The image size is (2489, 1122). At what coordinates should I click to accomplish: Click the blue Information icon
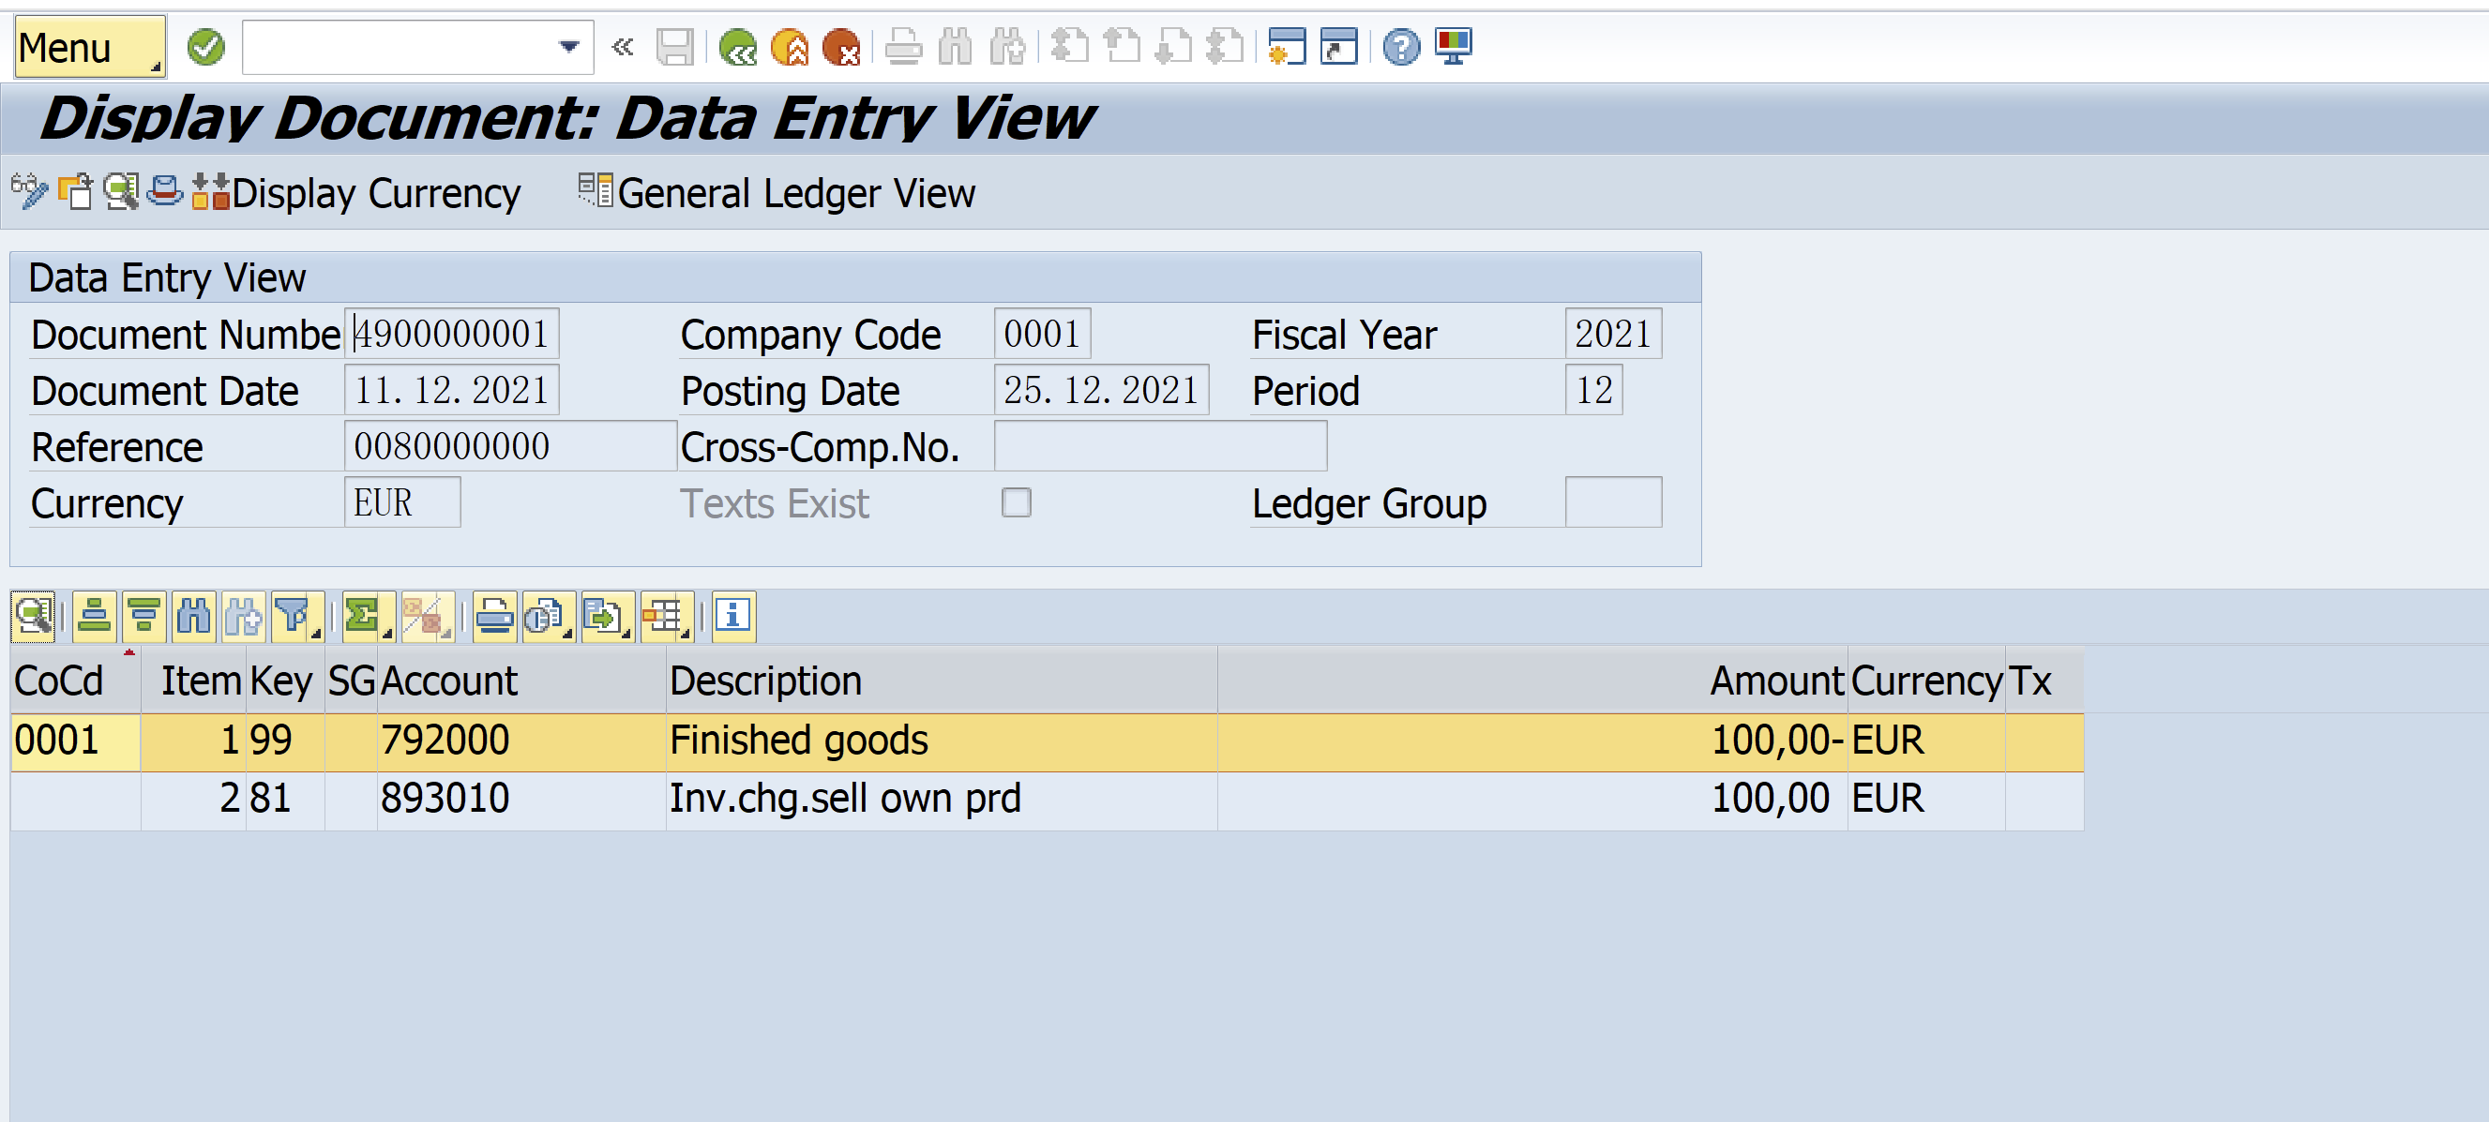pos(733,616)
